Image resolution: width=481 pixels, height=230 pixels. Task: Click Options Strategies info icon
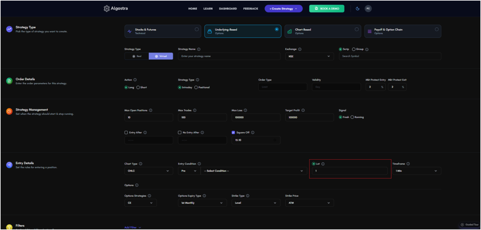(x=149, y=196)
